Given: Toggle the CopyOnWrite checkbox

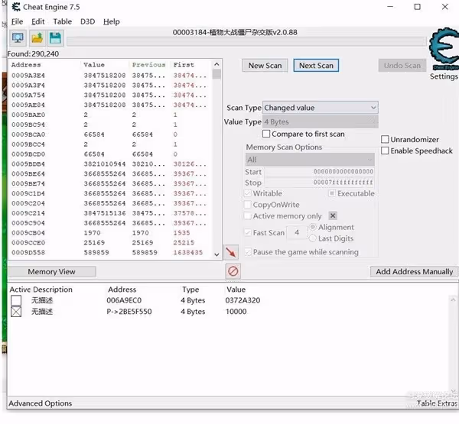Looking at the screenshot, I should 248,205.
